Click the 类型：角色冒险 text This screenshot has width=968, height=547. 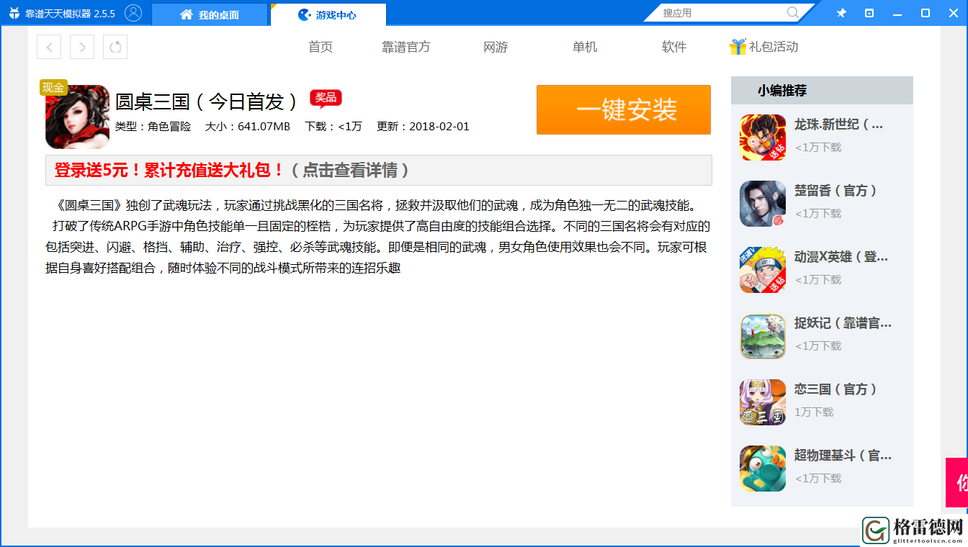coord(153,127)
